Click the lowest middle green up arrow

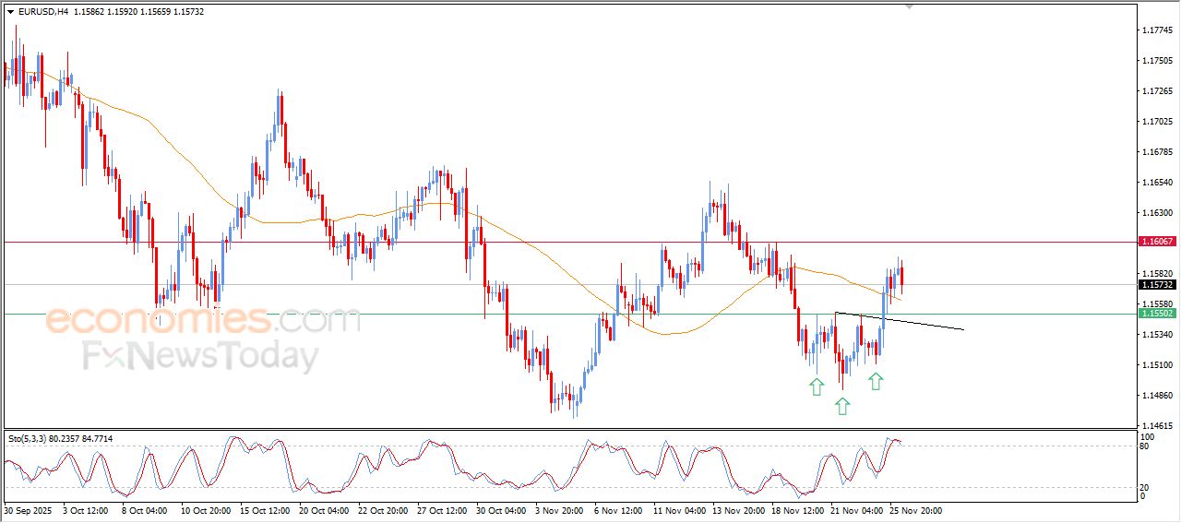pos(841,406)
